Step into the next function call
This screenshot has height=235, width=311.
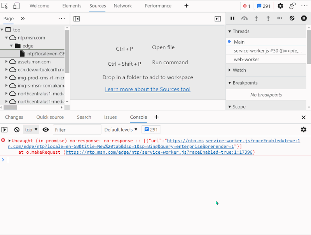tap(256, 18)
